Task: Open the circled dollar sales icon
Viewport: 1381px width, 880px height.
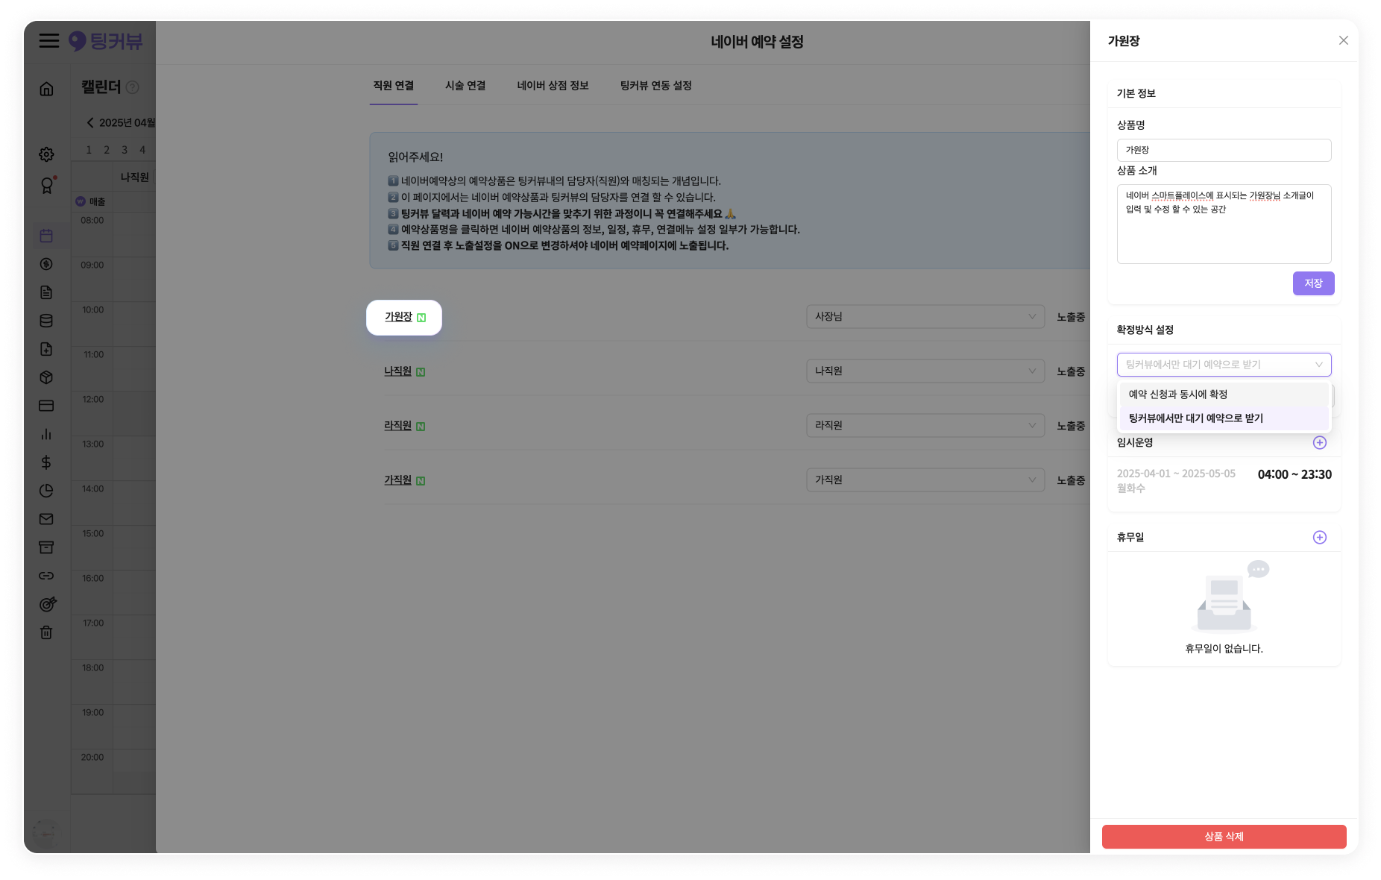Action: 46,264
